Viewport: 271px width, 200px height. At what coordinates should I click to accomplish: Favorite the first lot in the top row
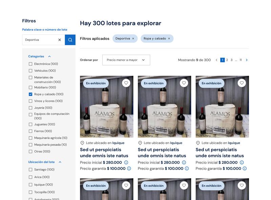(126, 83)
